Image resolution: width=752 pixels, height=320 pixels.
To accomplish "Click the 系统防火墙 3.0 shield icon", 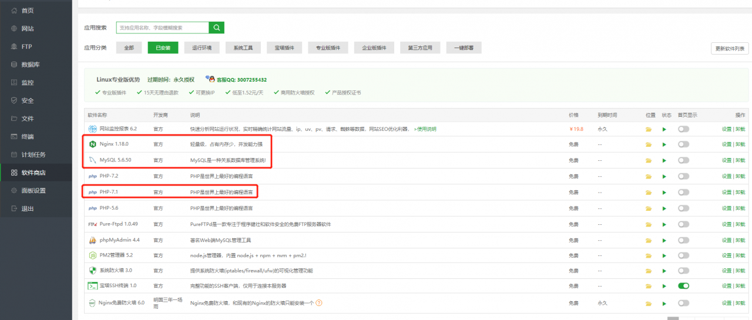I will (92, 271).
